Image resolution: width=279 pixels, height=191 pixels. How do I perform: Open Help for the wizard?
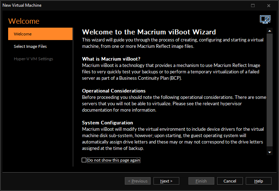coord(258,181)
